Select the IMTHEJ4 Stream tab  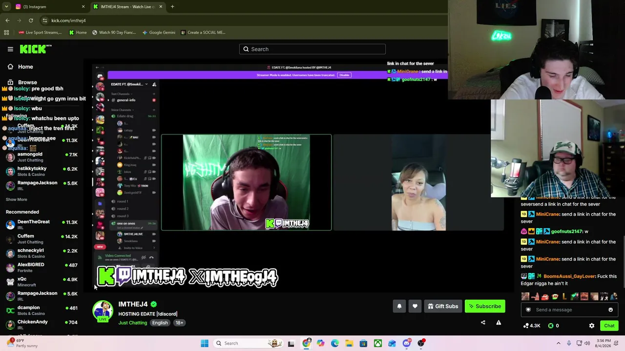[x=127, y=7]
